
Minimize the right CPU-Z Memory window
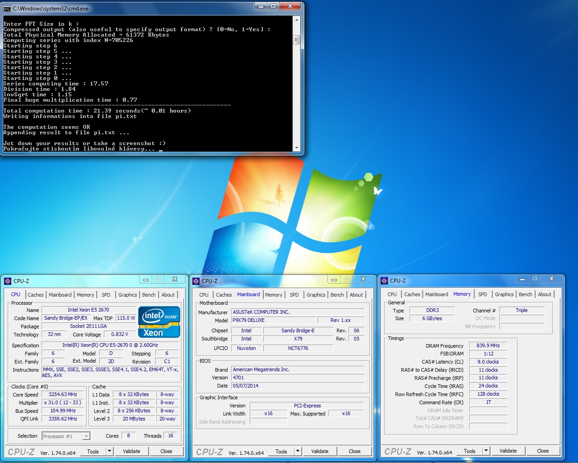(x=522, y=279)
